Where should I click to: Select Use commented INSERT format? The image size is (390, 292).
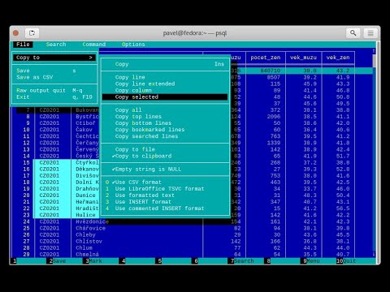(165, 208)
